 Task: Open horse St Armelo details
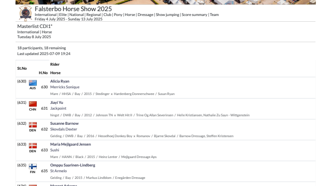[x=59, y=171]
